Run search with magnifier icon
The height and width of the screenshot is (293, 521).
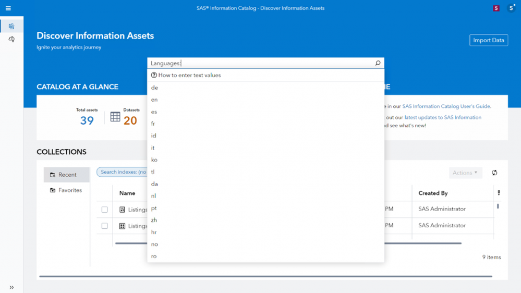[378, 63]
